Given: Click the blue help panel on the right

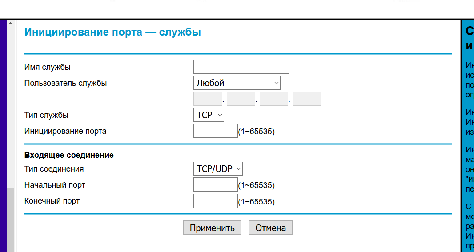Looking at the screenshot, I should tap(467, 133).
